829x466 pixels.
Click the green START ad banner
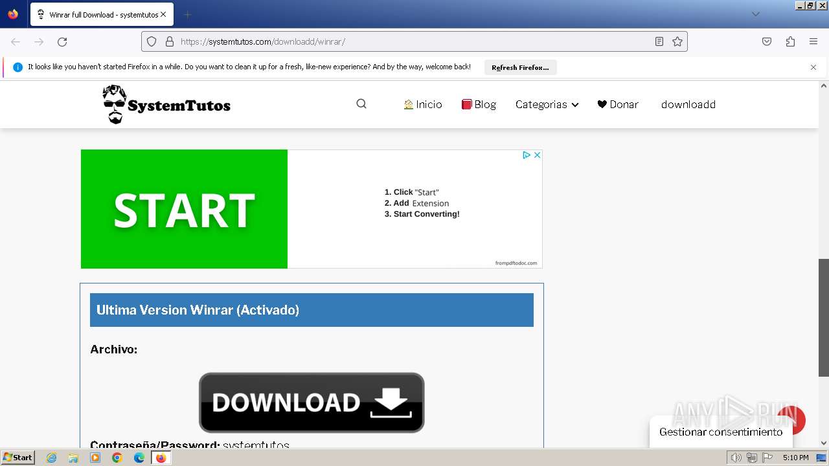tap(184, 209)
